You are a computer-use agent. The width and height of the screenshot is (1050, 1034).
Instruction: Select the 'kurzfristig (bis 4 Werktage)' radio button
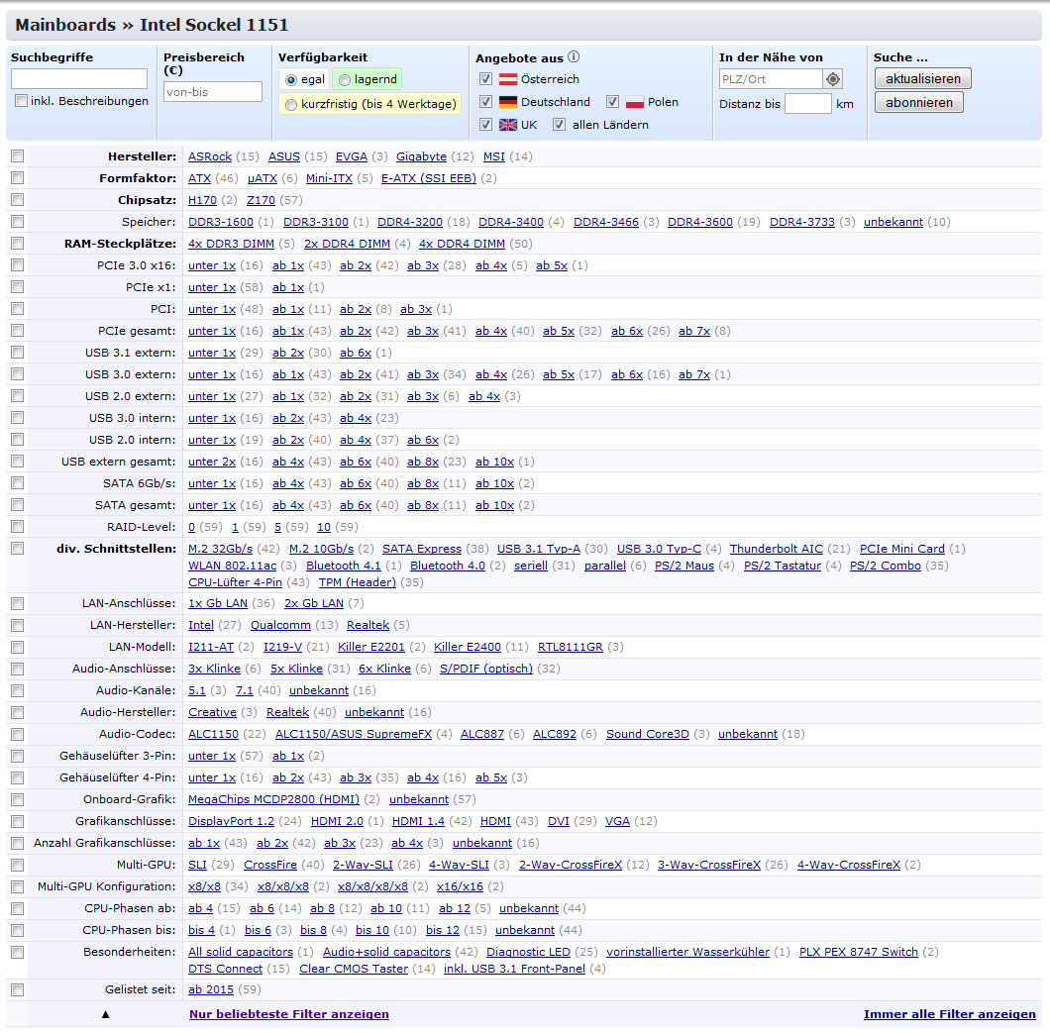click(x=290, y=104)
